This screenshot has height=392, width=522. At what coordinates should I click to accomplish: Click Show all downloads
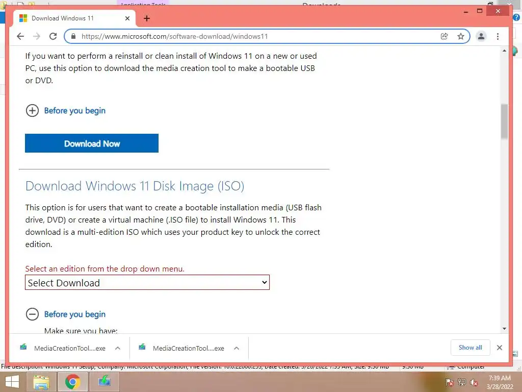coord(470,348)
